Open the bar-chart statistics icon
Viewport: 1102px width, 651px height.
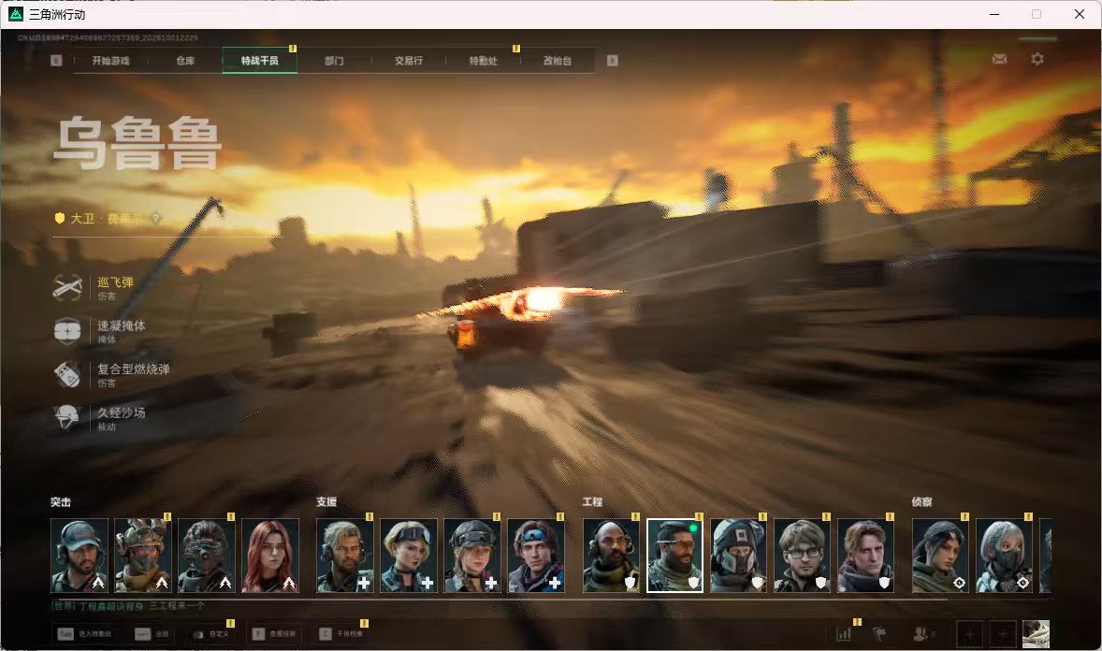pos(844,634)
